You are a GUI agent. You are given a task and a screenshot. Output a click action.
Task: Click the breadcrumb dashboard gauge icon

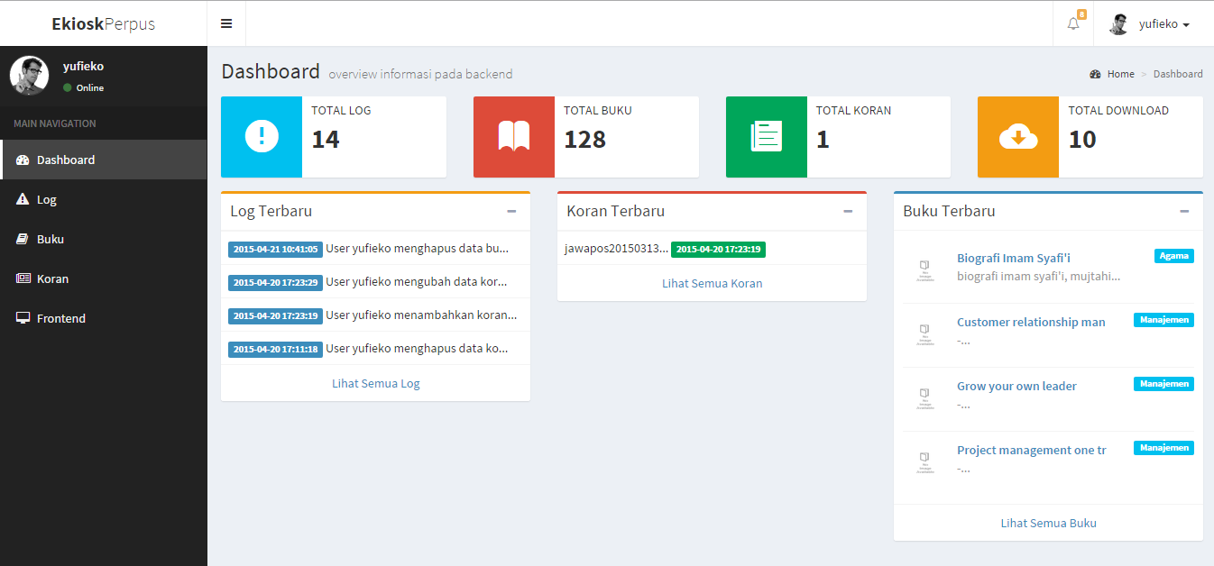coord(1095,74)
